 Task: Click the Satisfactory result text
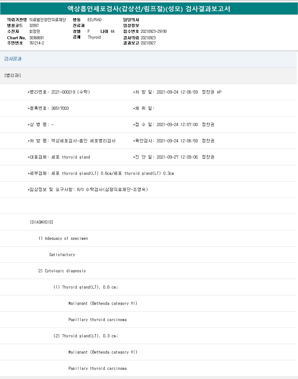pyautogui.click(x=62, y=255)
